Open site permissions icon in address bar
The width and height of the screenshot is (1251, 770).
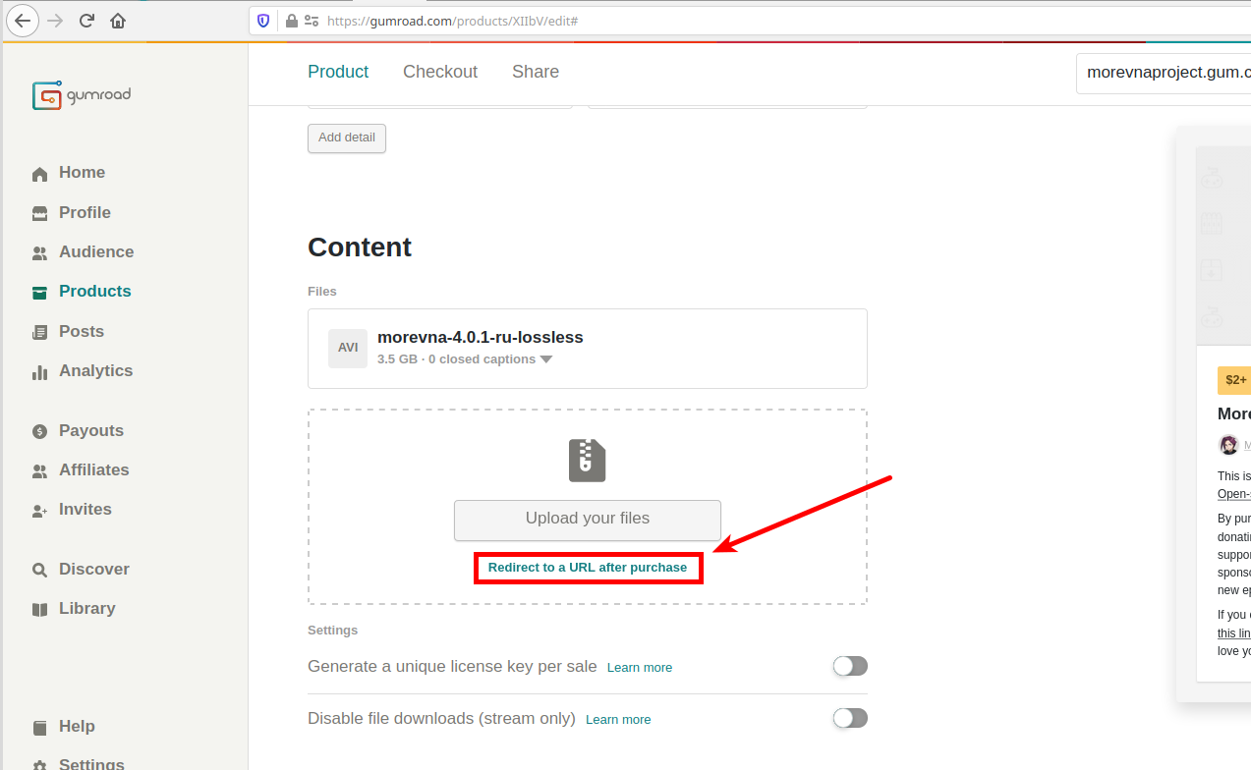pos(312,21)
